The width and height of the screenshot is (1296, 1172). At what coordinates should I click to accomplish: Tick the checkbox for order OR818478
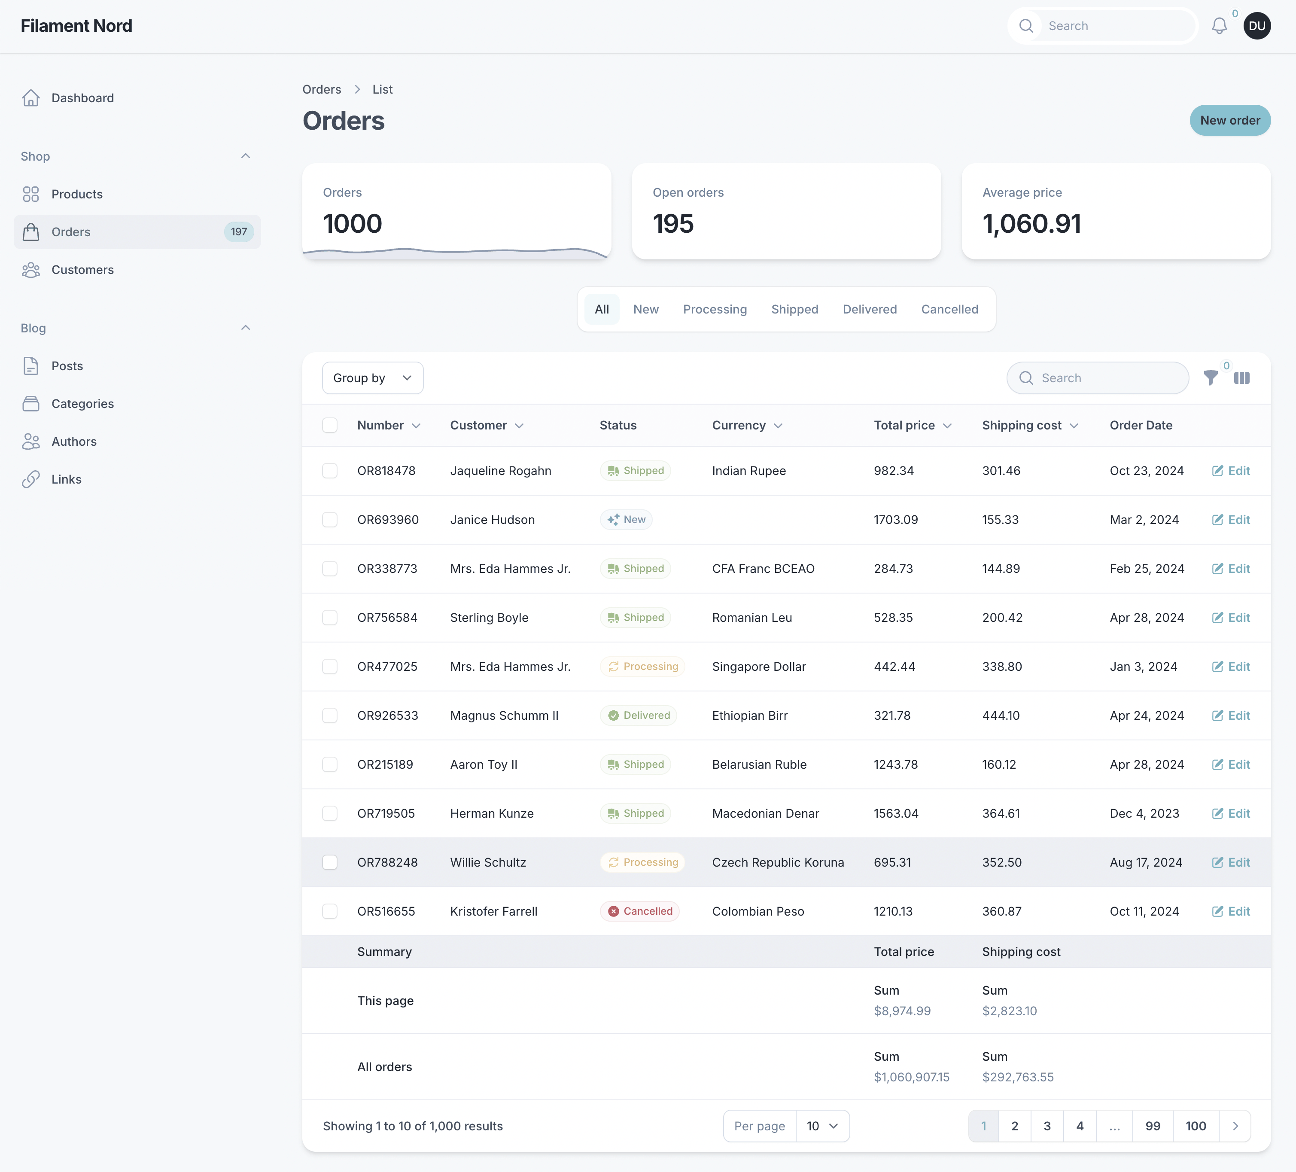pos(330,471)
